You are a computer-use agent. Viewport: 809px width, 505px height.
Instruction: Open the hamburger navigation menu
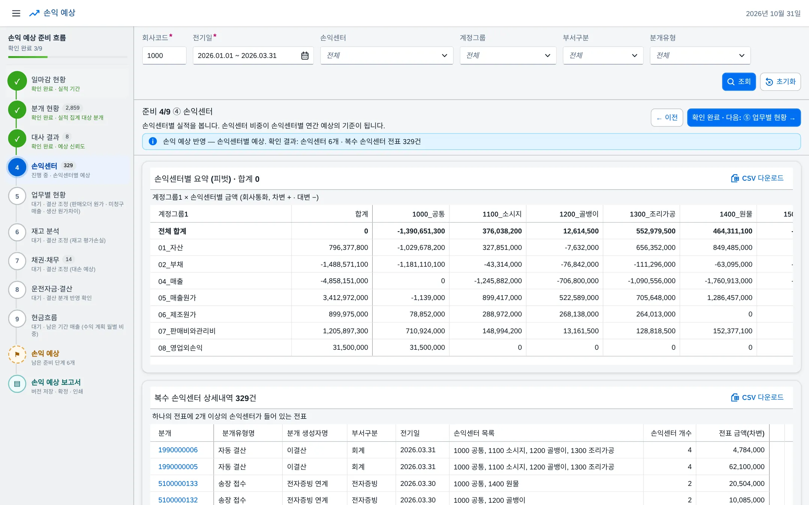coord(16,13)
